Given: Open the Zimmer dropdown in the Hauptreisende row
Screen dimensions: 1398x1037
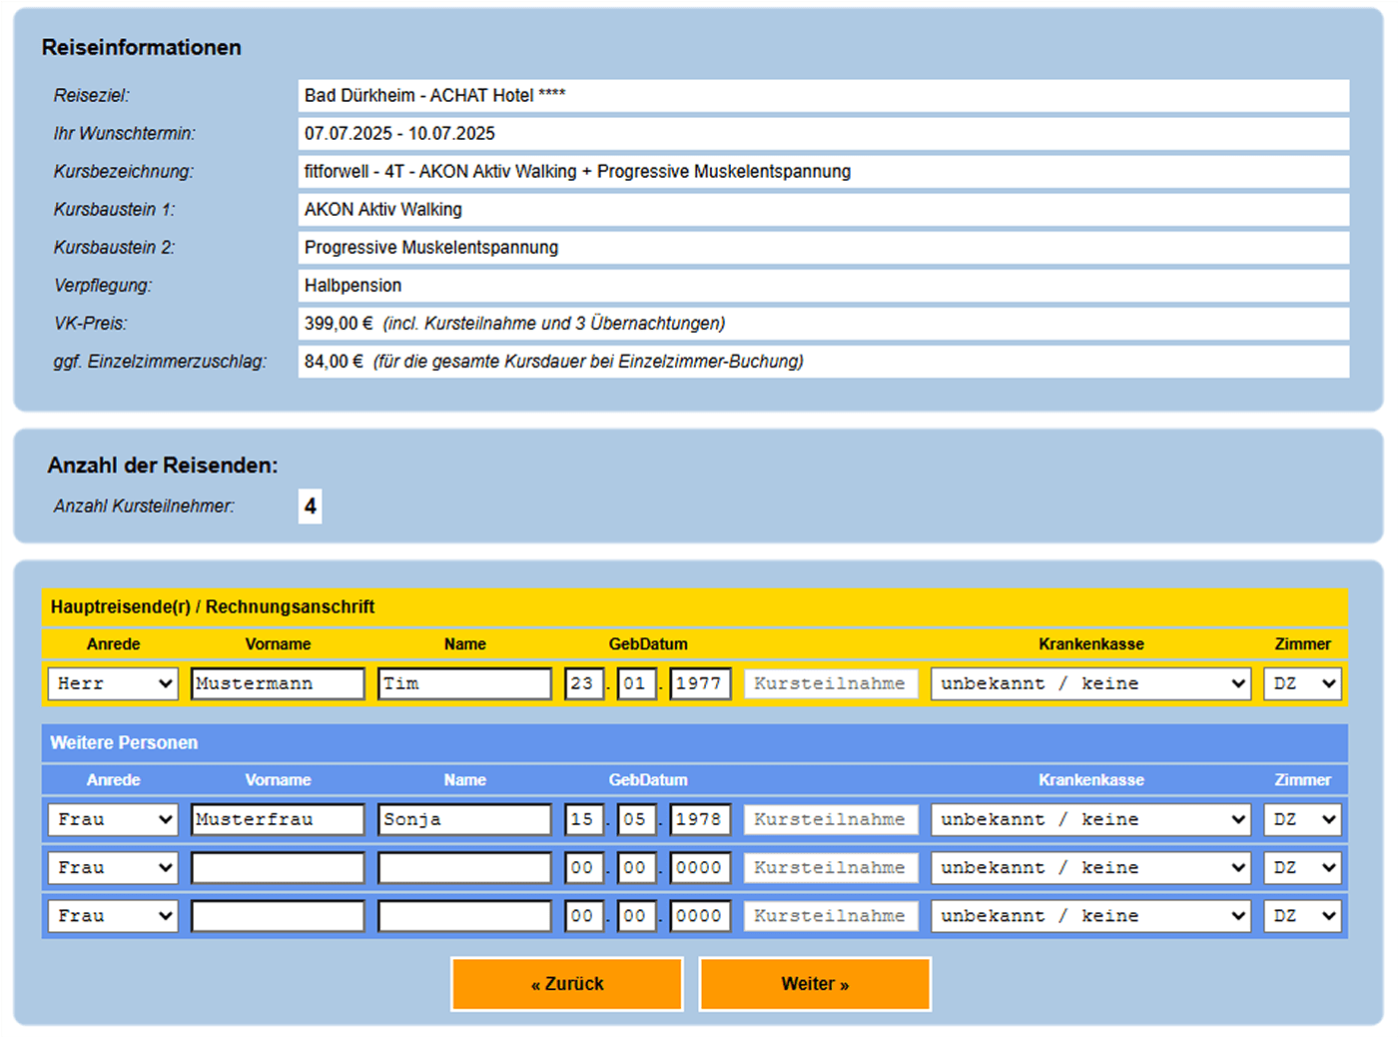Looking at the screenshot, I should click(x=1301, y=683).
